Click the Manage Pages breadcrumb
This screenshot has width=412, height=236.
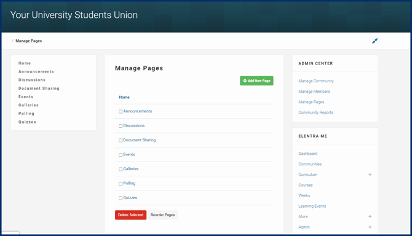pos(29,41)
